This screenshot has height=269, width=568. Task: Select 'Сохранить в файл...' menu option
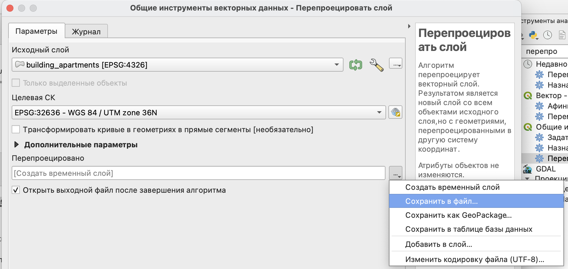click(441, 201)
